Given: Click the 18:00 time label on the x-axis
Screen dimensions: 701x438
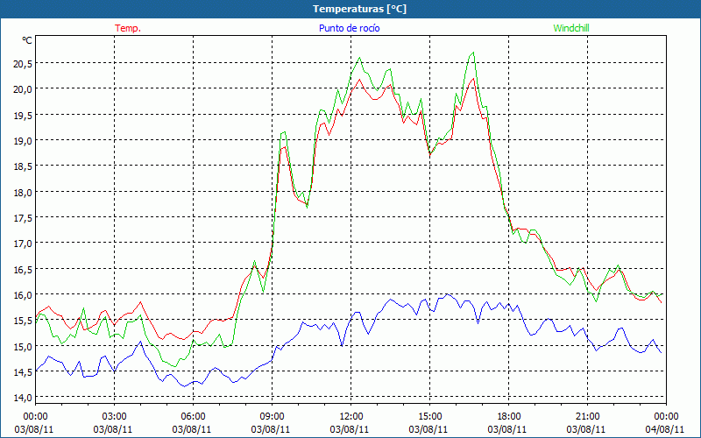Looking at the screenshot, I should (x=509, y=417).
